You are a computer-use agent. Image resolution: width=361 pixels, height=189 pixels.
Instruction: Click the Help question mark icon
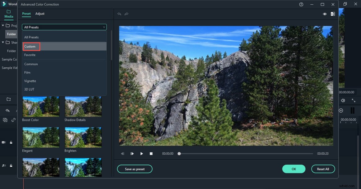[x=301, y=4]
